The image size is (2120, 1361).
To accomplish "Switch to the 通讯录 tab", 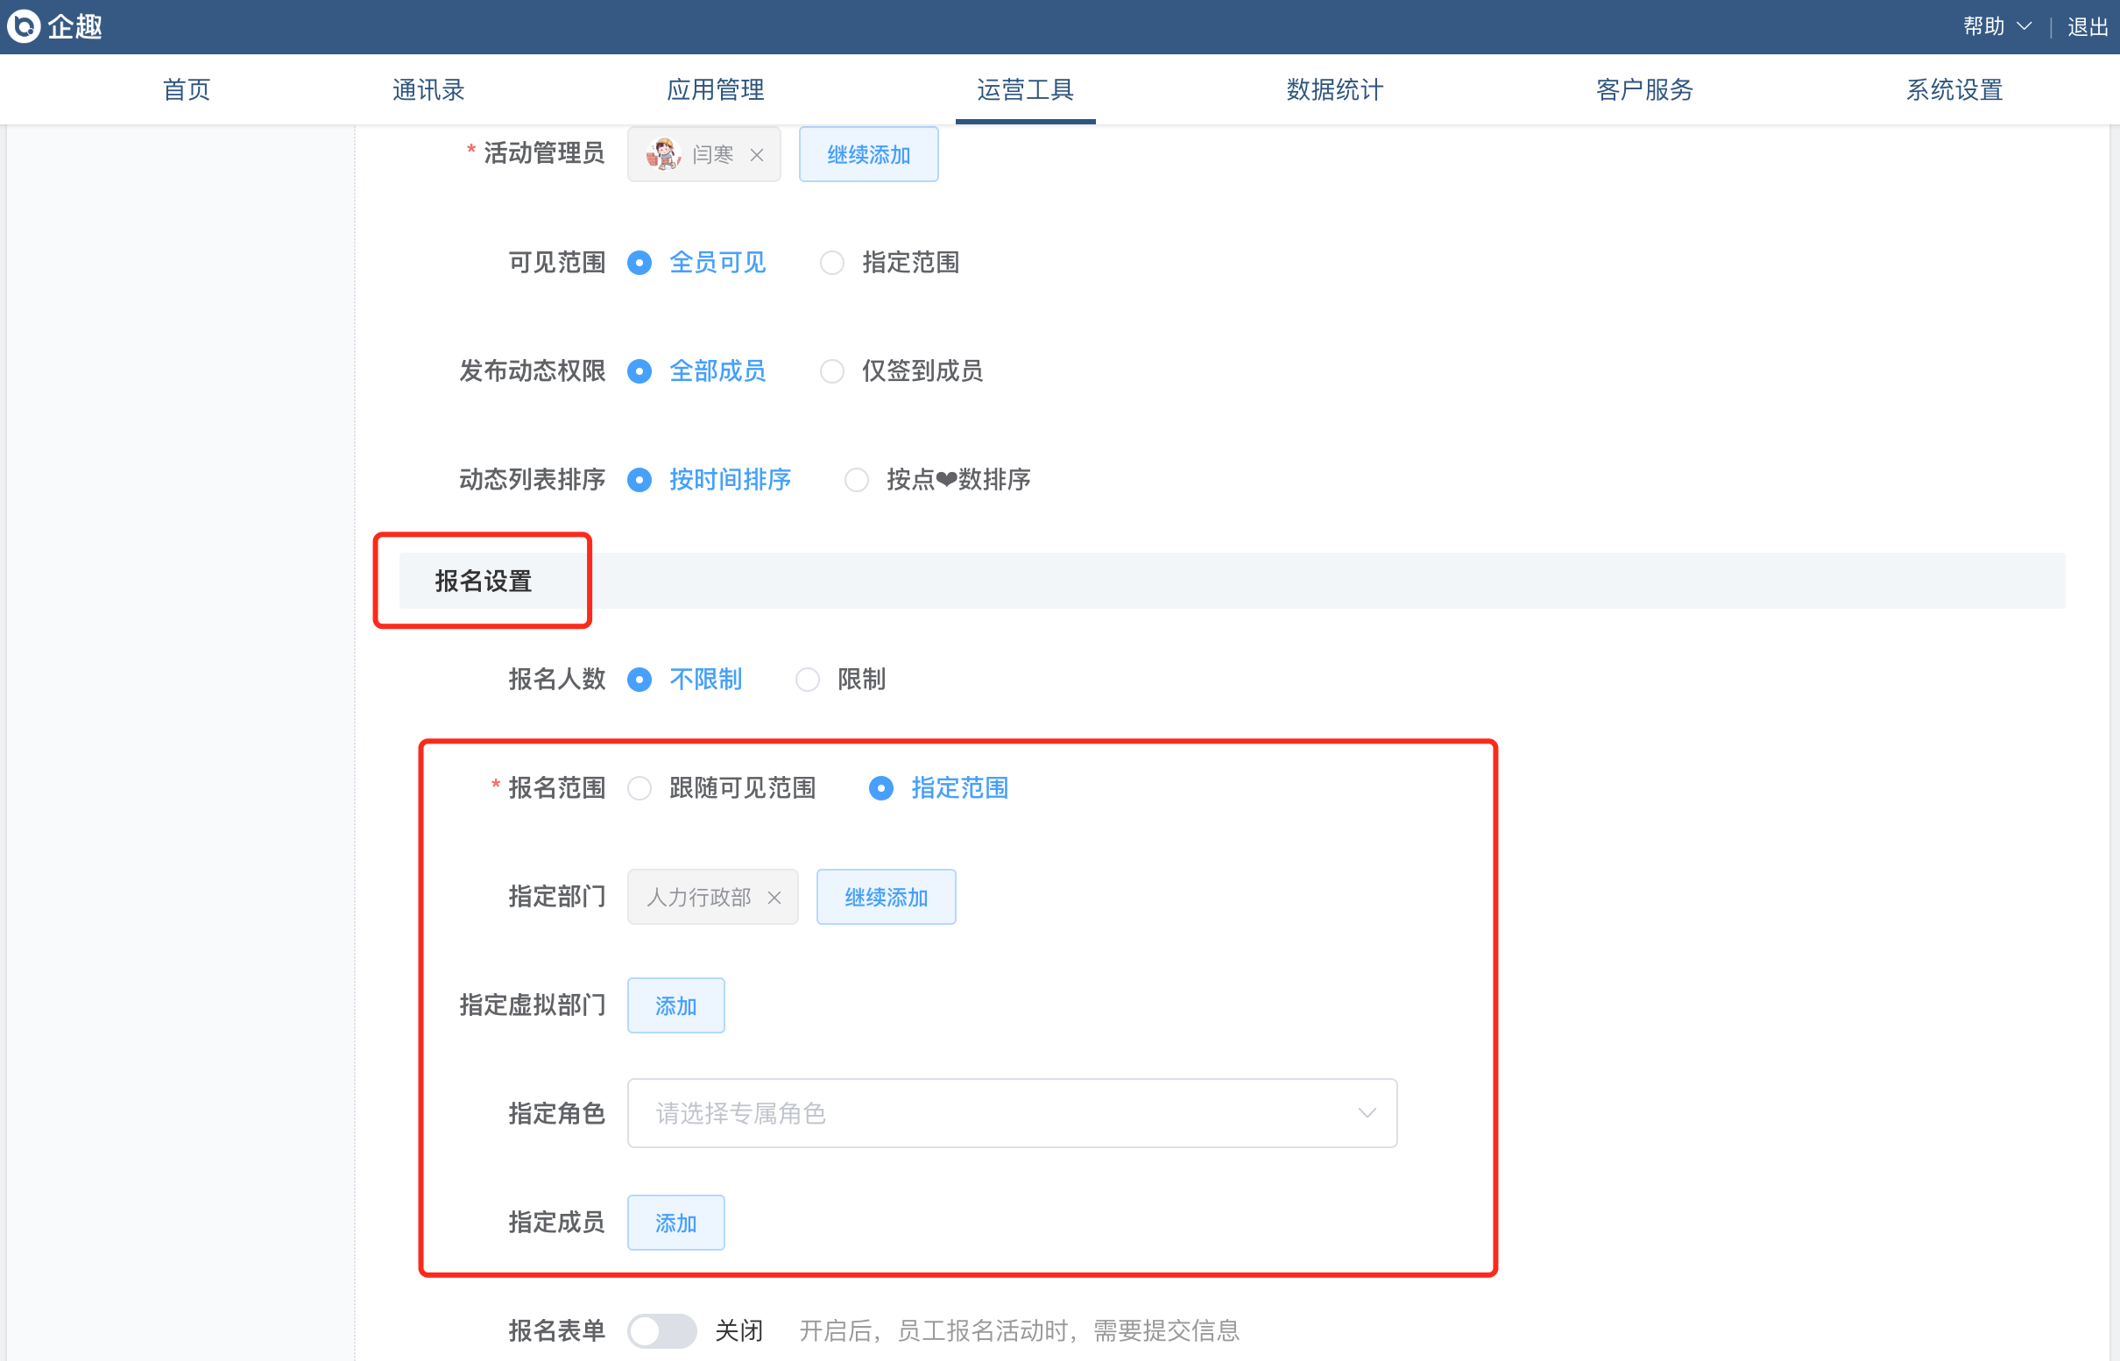I will [x=428, y=90].
